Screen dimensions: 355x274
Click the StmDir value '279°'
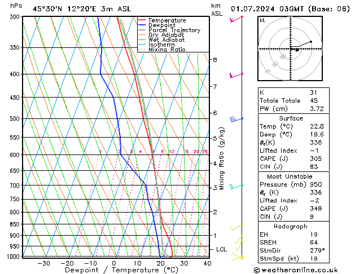click(317, 250)
